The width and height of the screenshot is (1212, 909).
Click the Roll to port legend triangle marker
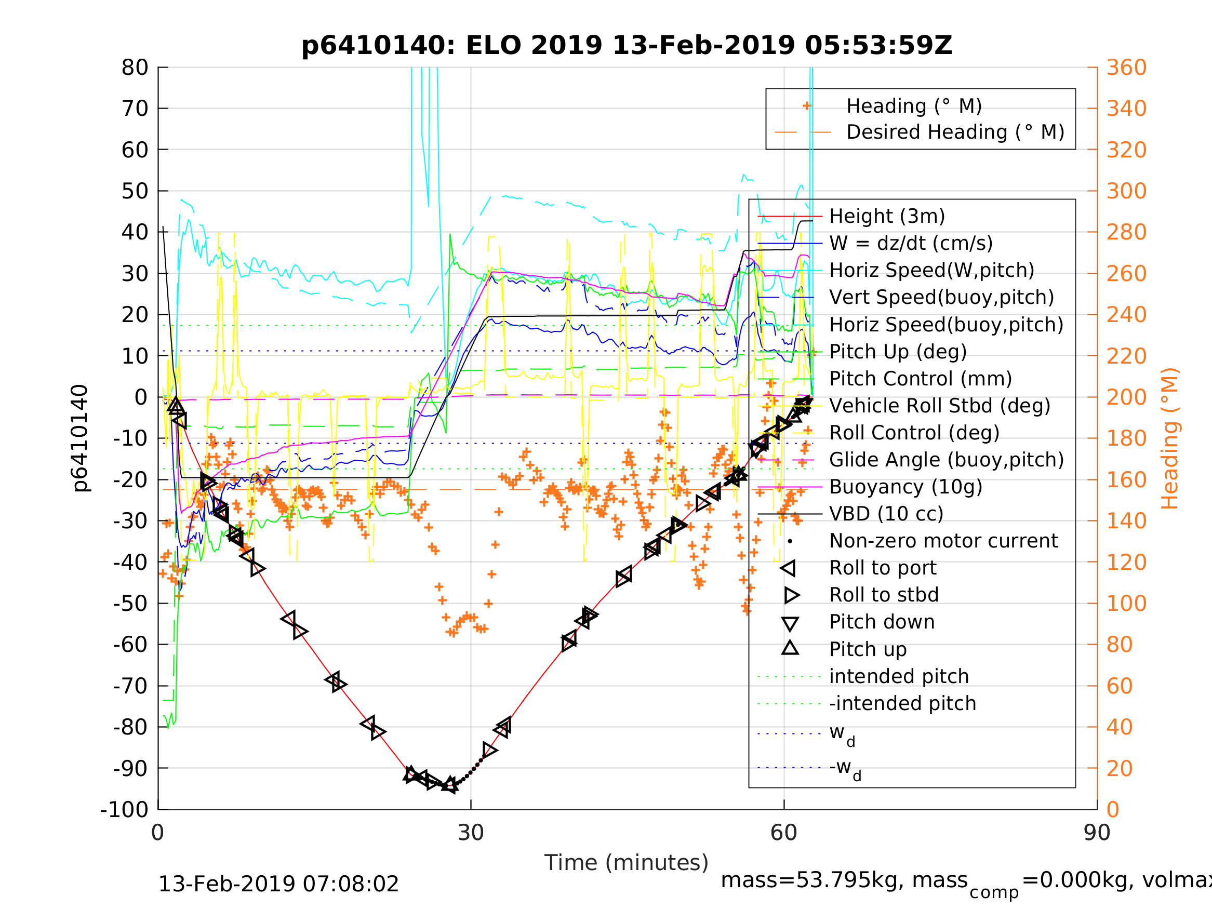click(x=789, y=568)
